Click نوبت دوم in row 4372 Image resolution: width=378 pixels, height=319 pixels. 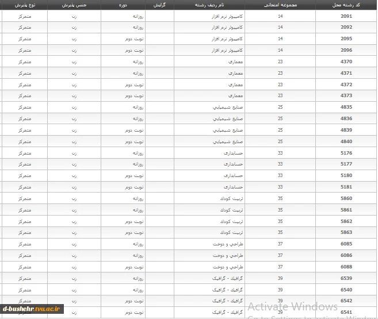pyautogui.click(x=134, y=84)
